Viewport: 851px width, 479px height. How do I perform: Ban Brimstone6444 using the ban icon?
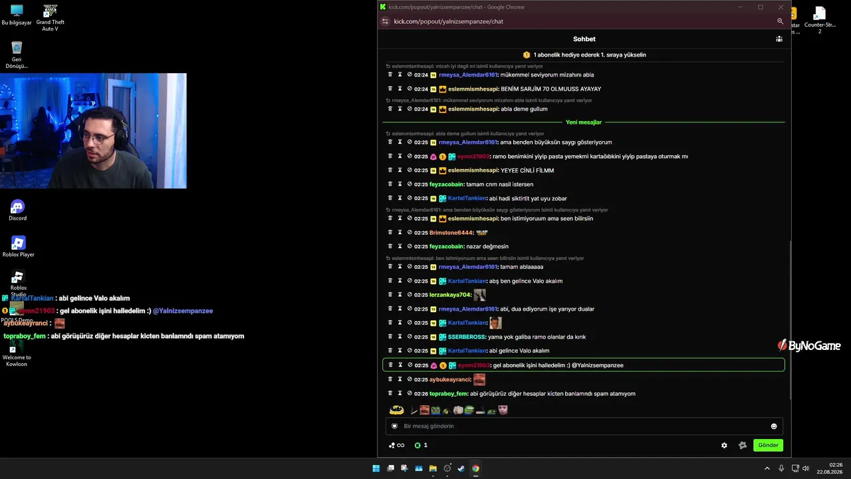pyautogui.click(x=410, y=233)
